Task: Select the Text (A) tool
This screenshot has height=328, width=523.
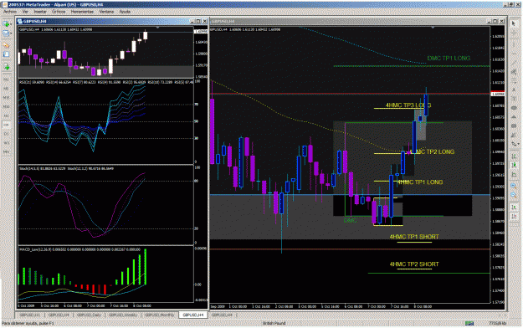Action: tap(514, 90)
